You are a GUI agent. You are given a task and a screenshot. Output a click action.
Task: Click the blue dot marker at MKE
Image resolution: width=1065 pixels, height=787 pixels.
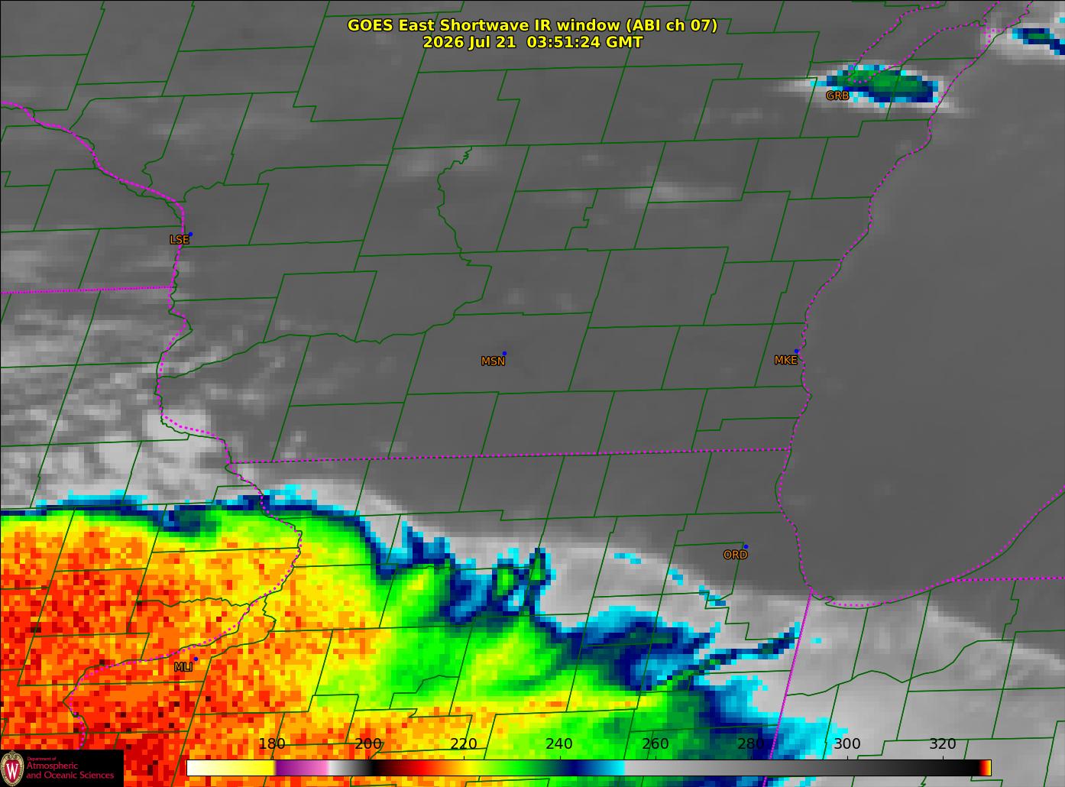[x=796, y=351]
